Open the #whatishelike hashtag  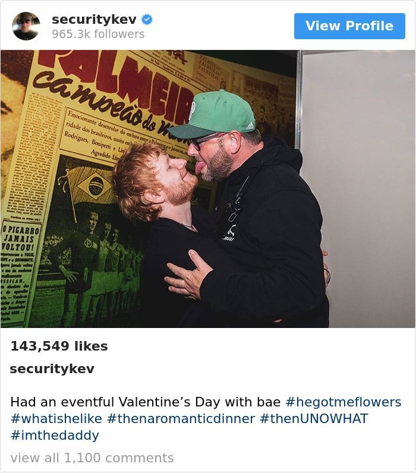(56, 419)
